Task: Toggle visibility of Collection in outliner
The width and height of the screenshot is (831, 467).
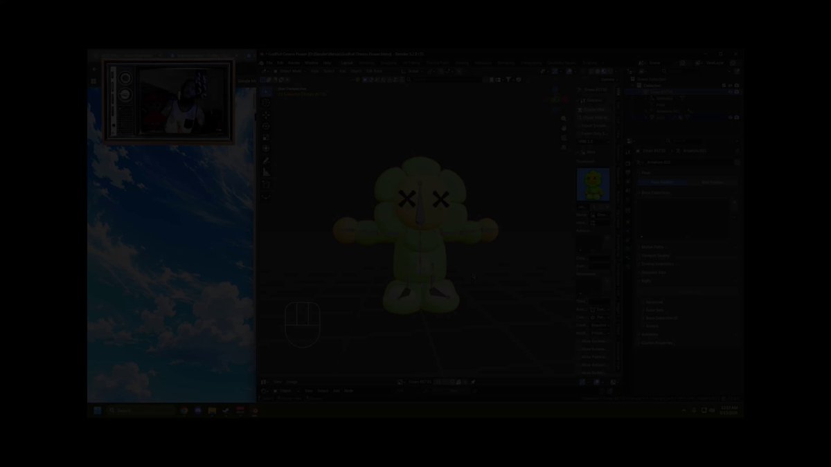Action: [x=730, y=85]
